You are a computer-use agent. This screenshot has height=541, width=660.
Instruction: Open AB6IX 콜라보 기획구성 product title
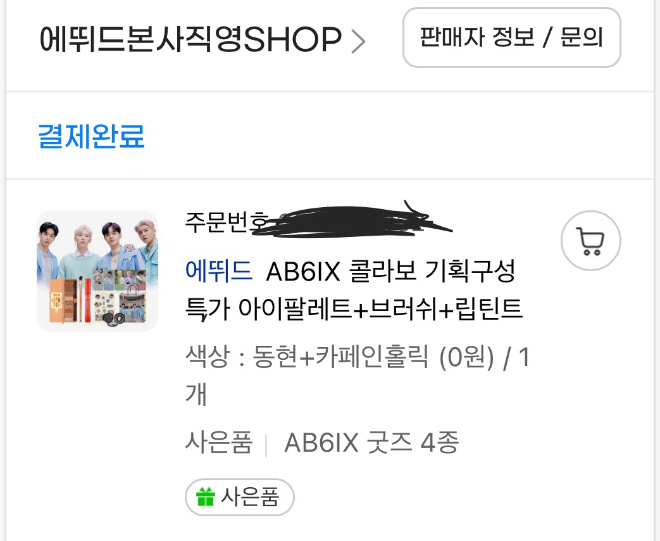click(x=390, y=270)
